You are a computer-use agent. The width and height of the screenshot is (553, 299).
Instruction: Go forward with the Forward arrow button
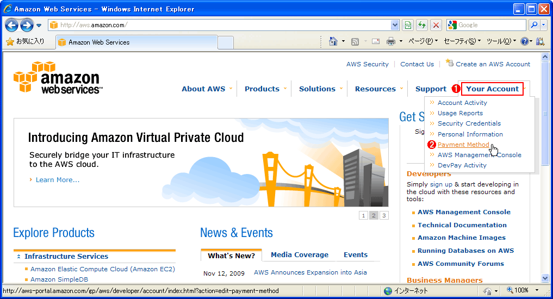click(x=27, y=25)
